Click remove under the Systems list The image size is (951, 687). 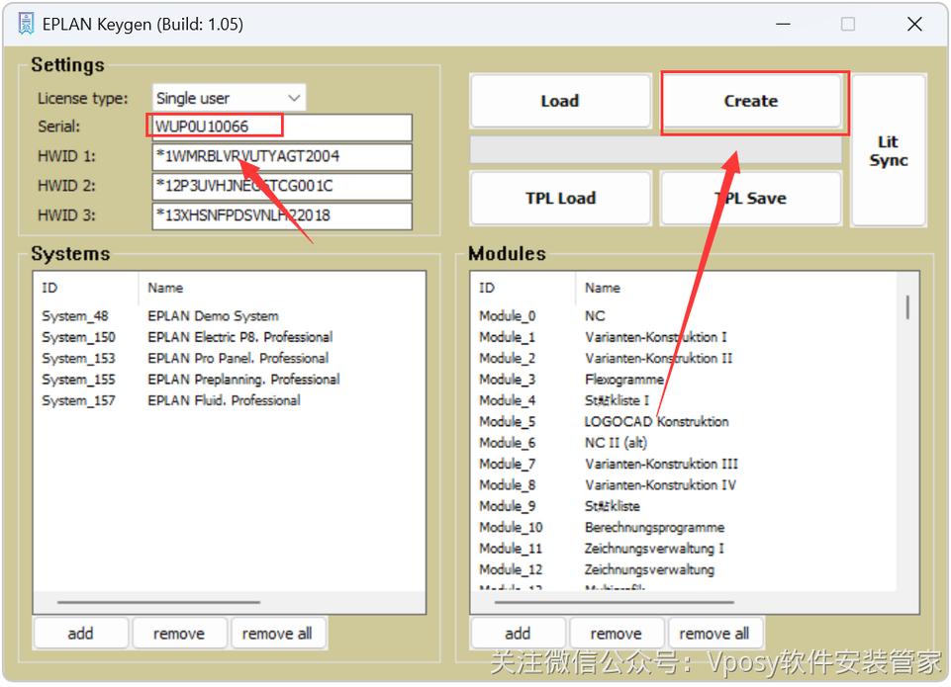tap(179, 634)
